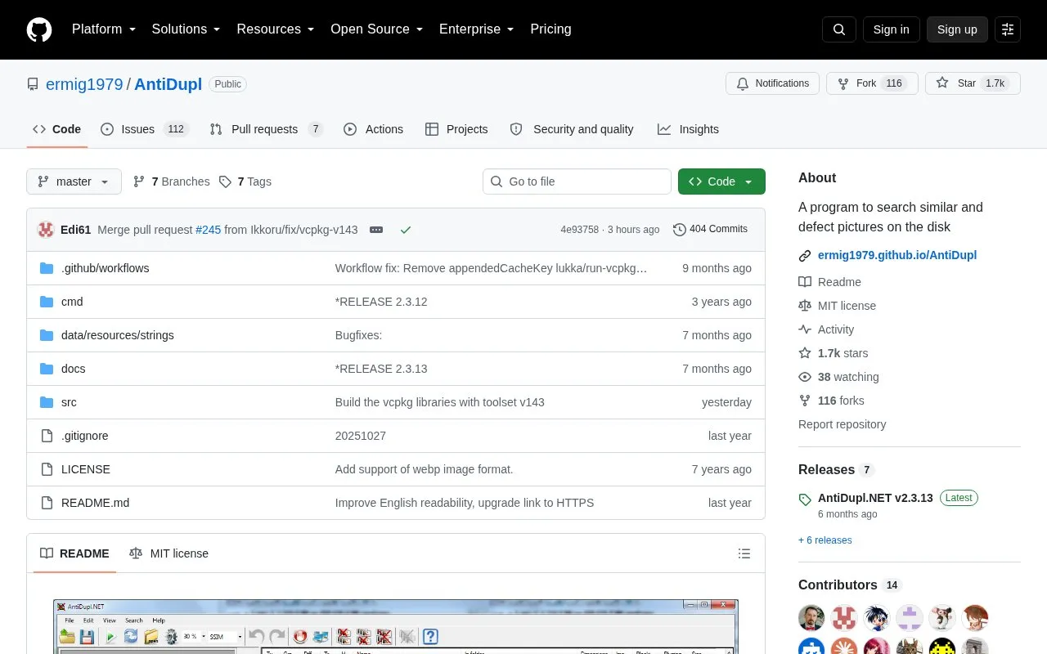Show the + 6 releases link
This screenshot has width=1047, height=654.
click(825, 540)
